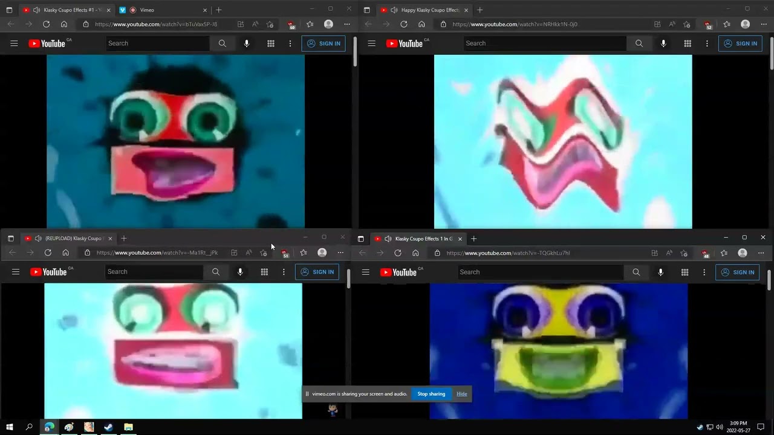The image size is (774, 435).
Task: Start voice search in top-right window
Action: [663, 43]
